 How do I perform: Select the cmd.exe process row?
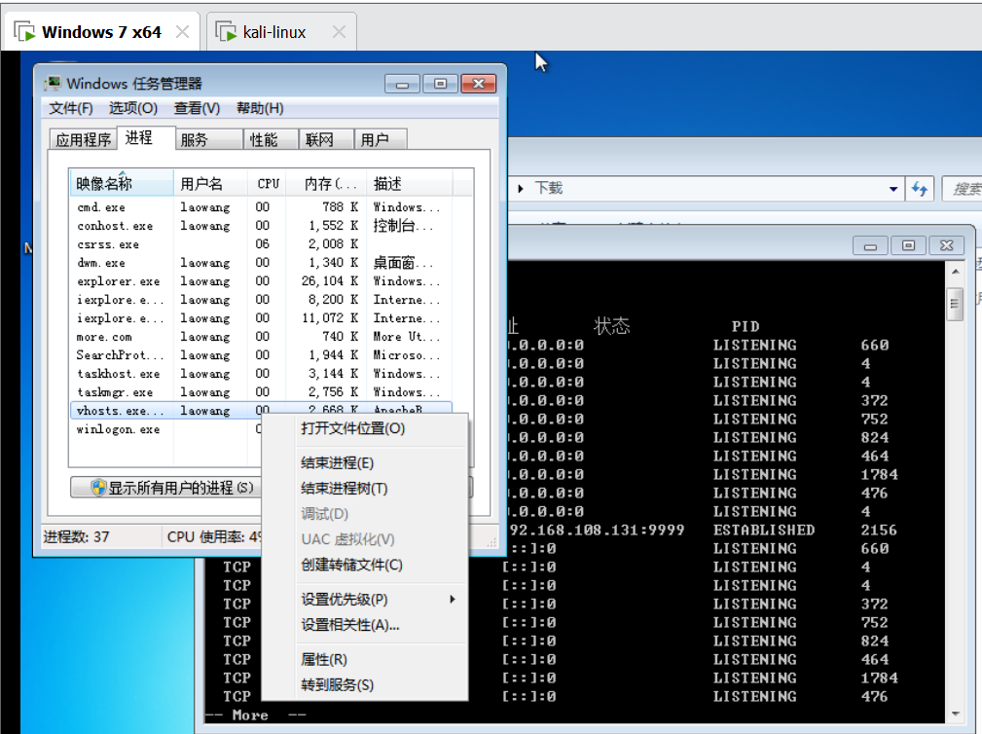click(261, 207)
